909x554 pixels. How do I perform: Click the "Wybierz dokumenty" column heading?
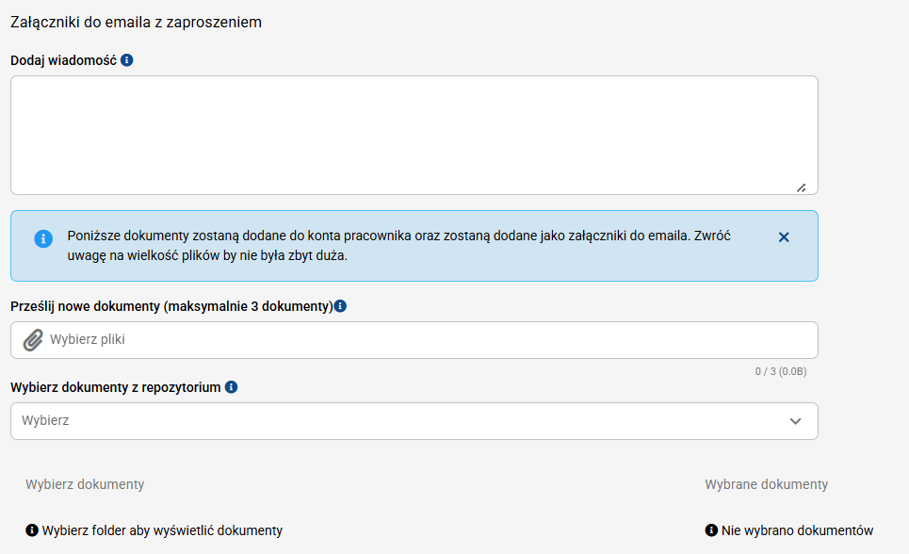pyautogui.click(x=85, y=484)
